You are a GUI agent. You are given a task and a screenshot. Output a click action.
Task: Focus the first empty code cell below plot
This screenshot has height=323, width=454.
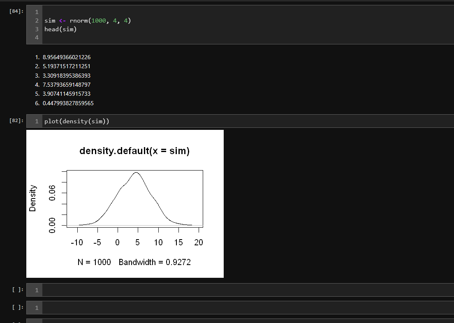pyautogui.click(x=240, y=290)
